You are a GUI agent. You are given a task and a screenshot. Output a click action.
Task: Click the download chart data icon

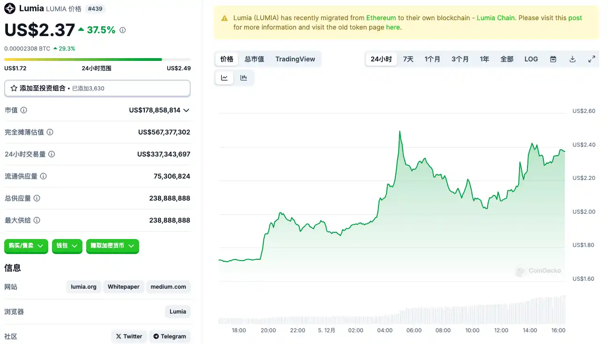click(572, 59)
